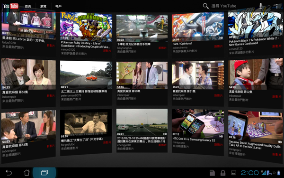Open 真愛找麻煩 第54集 thumbnail

[x=28, y=127]
